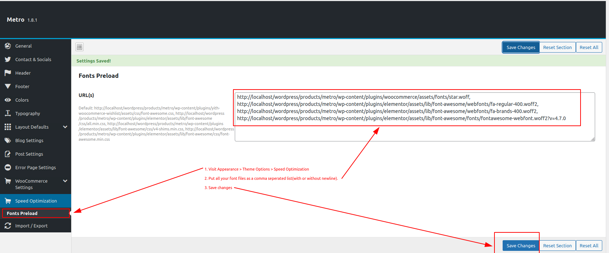
Task: Open the Colors section
Action: 36,100
